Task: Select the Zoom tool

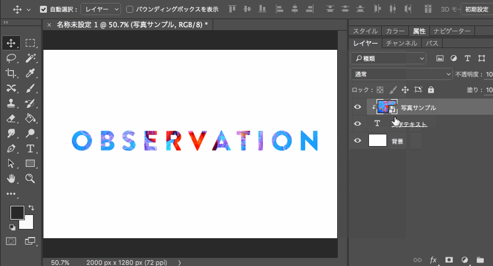Action: pos(30,178)
